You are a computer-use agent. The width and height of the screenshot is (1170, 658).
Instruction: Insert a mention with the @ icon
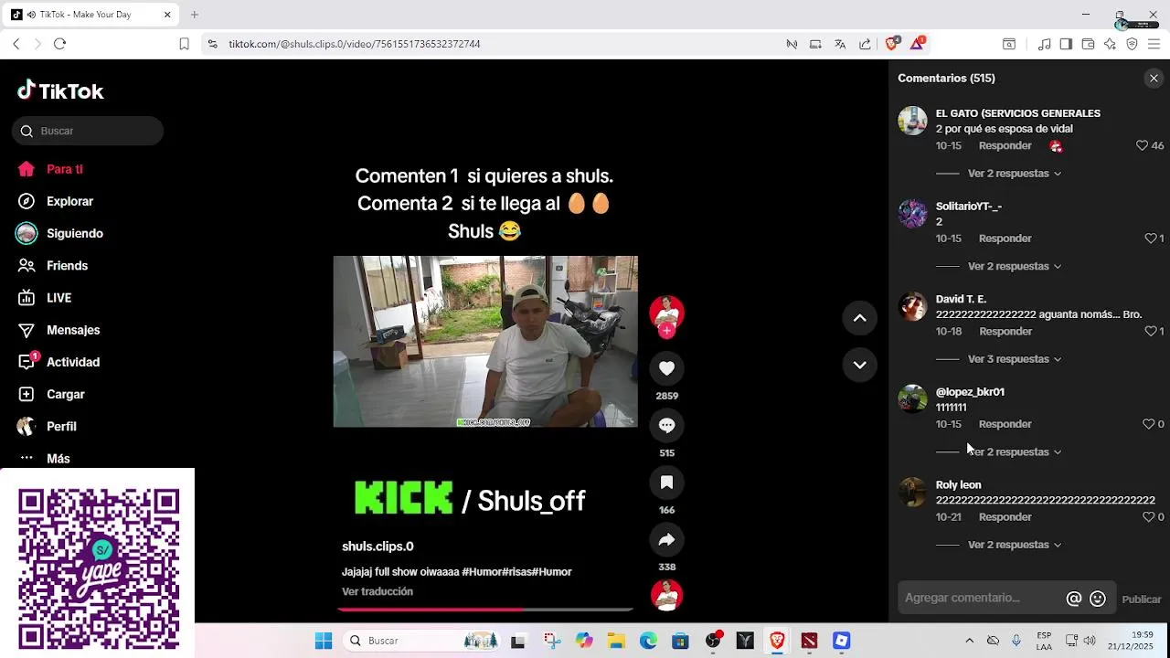tap(1074, 599)
